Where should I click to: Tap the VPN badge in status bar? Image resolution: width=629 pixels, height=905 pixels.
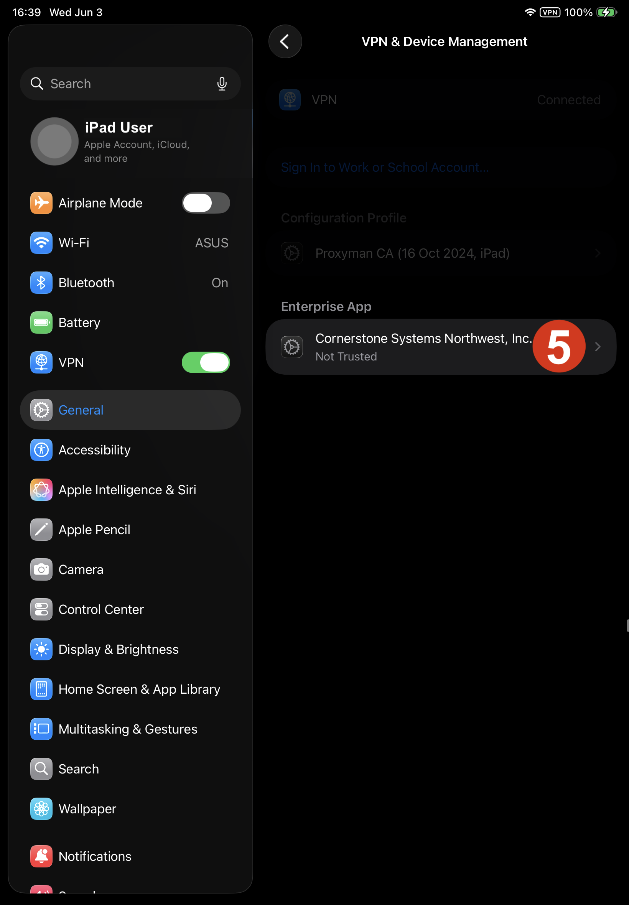point(550,12)
